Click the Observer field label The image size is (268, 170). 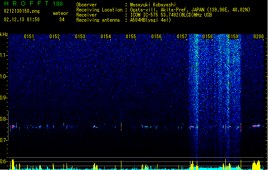86,5
